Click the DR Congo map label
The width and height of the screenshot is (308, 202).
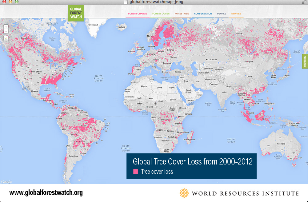point(166,120)
